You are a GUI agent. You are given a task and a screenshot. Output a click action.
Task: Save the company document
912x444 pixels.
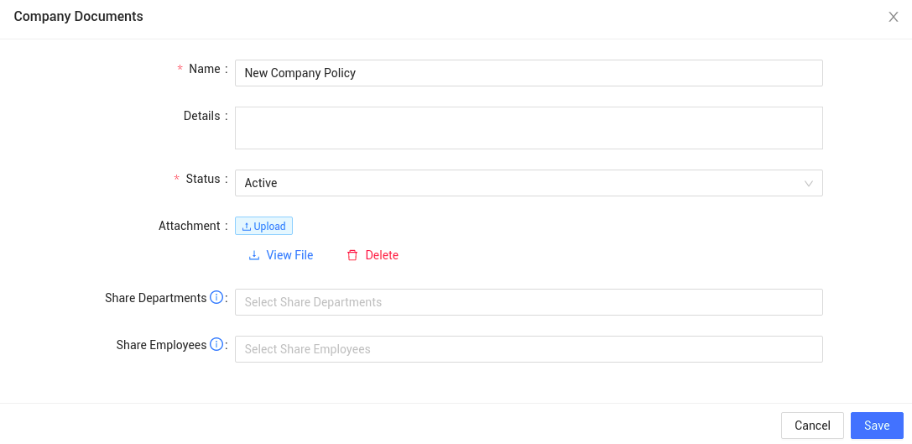[x=877, y=426]
